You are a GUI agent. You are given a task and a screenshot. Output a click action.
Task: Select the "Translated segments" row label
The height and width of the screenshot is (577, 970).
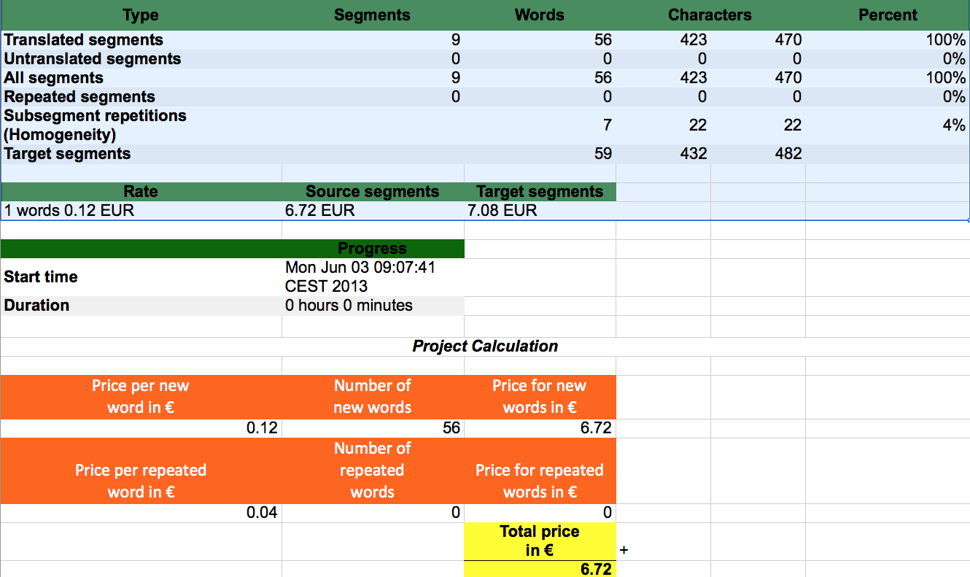[84, 40]
